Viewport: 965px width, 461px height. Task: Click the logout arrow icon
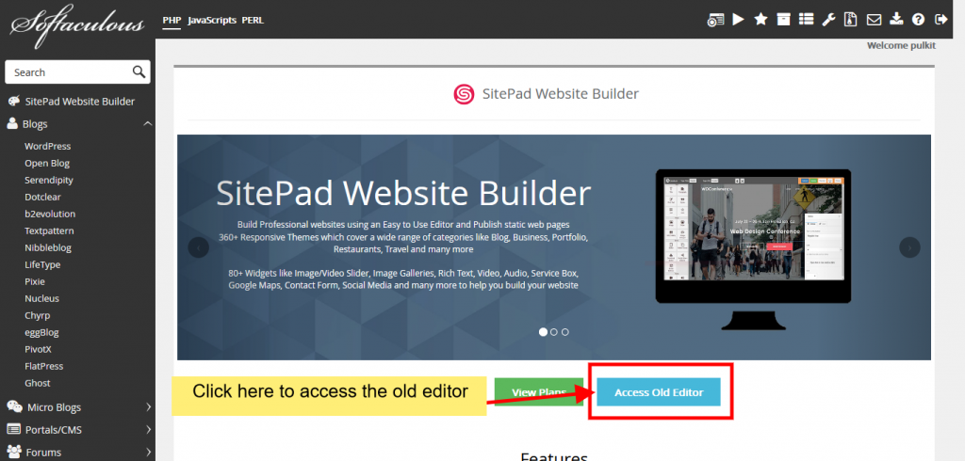pyautogui.click(x=940, y=20)
